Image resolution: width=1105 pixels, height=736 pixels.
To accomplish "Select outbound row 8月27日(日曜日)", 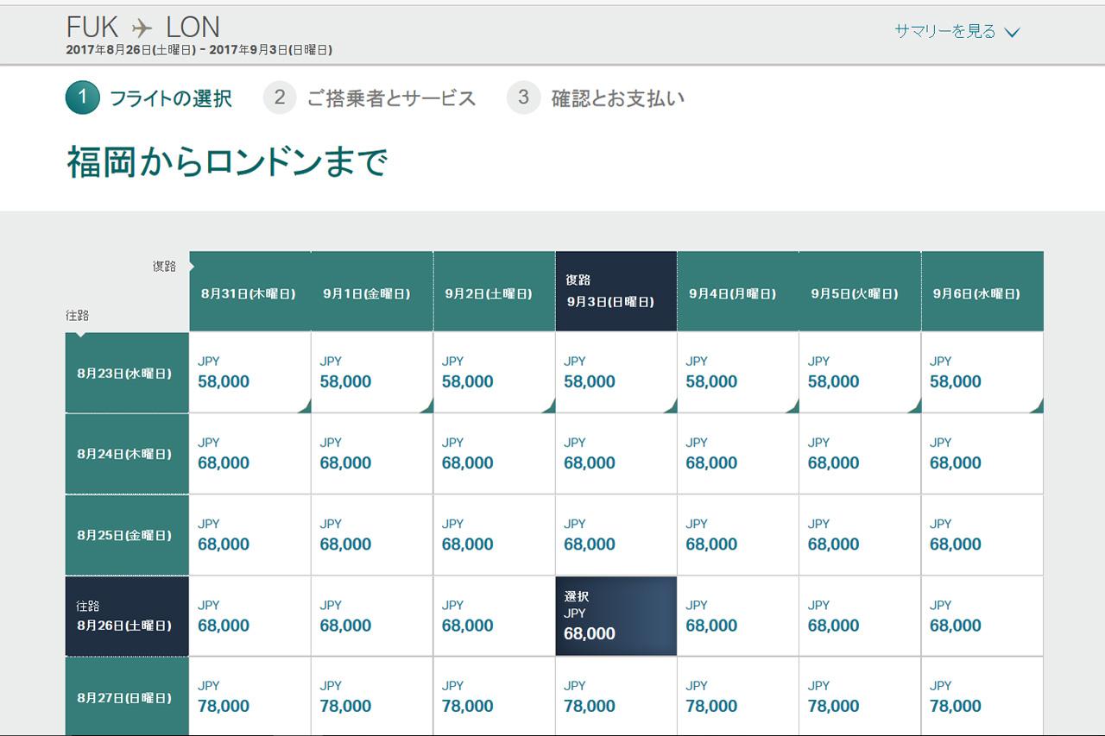I will [127, 696].
